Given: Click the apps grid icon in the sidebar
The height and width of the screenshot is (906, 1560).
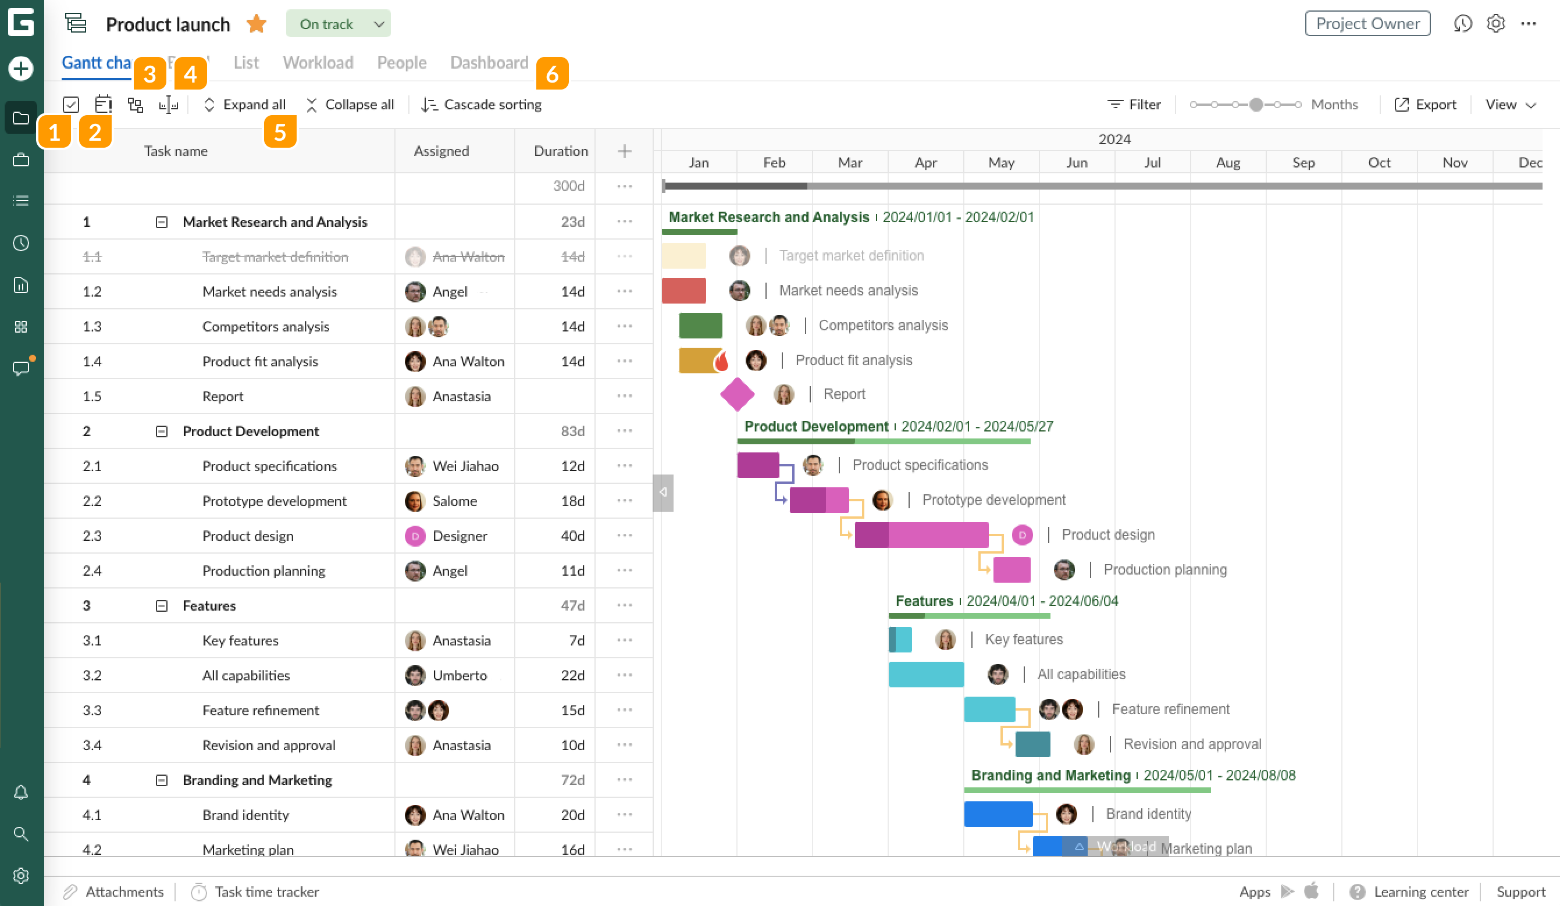Looking at the screenshot, I should click(x=20, y=327).
